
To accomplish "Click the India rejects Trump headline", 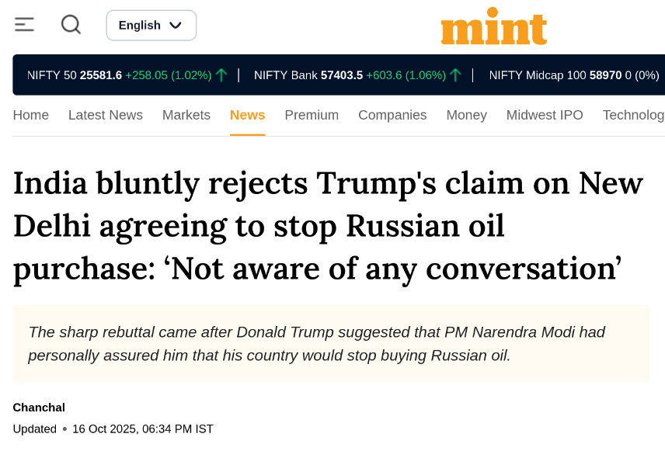I will click(329, 226).
